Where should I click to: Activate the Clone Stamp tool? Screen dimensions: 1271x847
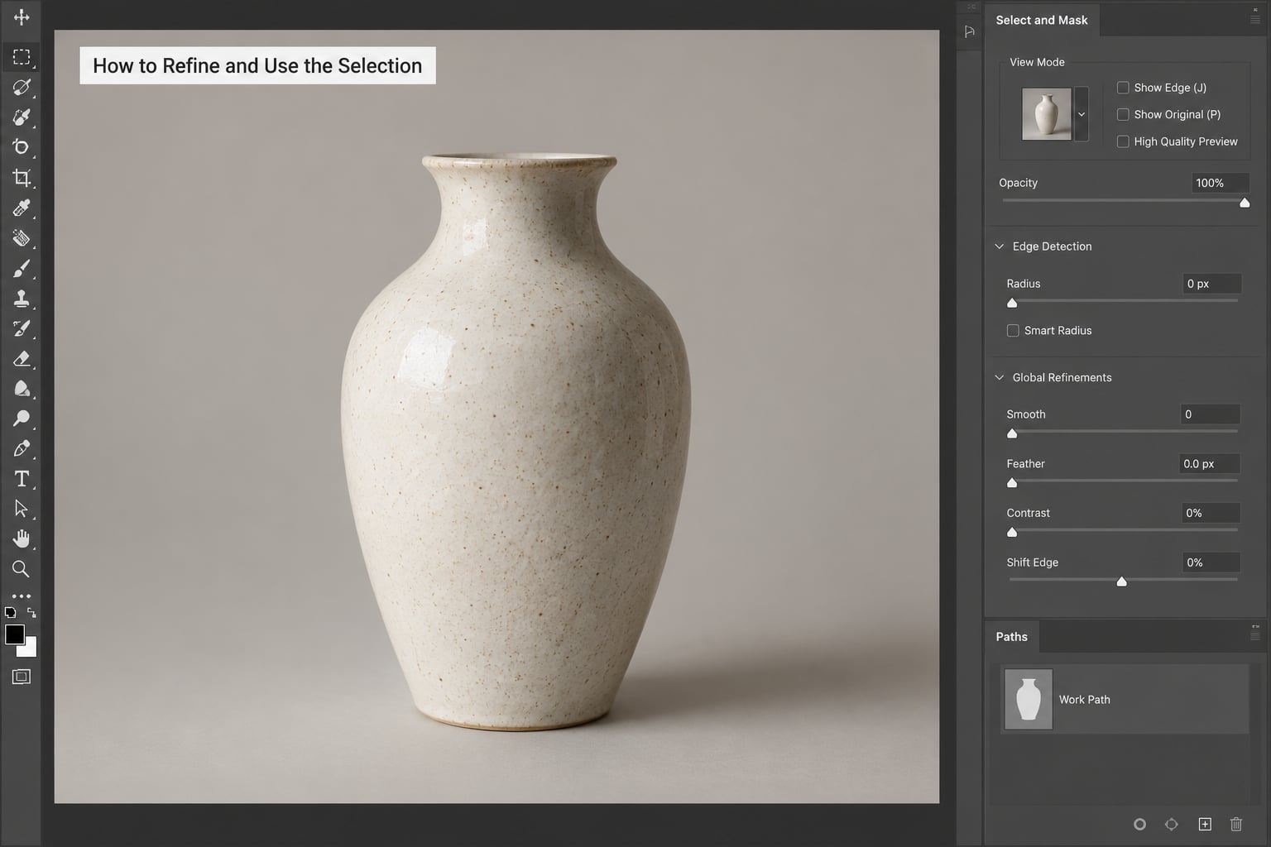(x=22, y=299)
